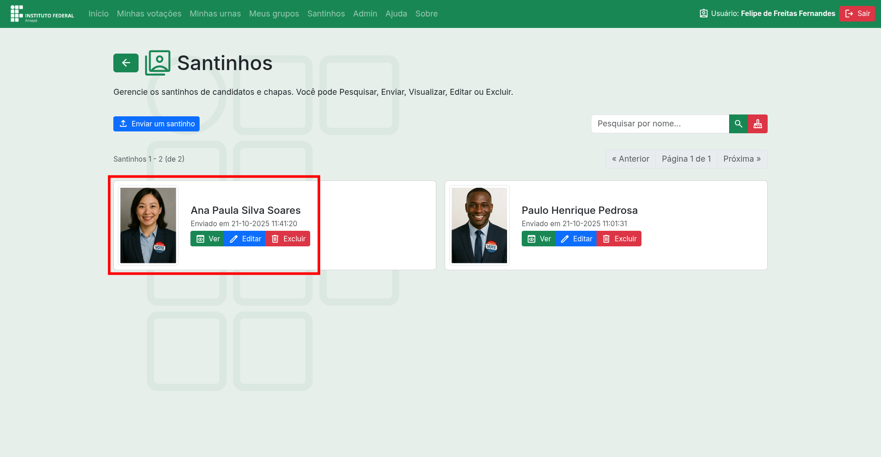The image size is (881, 457).
Task: Click the green back arrow button
Action: coord(126,63)
